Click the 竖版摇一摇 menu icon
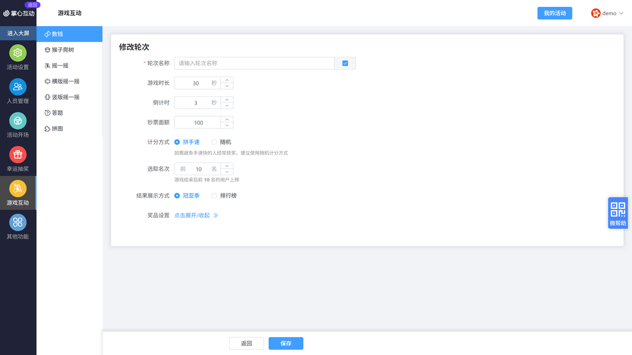The height and width of the screenshot is (355, 632). tap(47, 97)
